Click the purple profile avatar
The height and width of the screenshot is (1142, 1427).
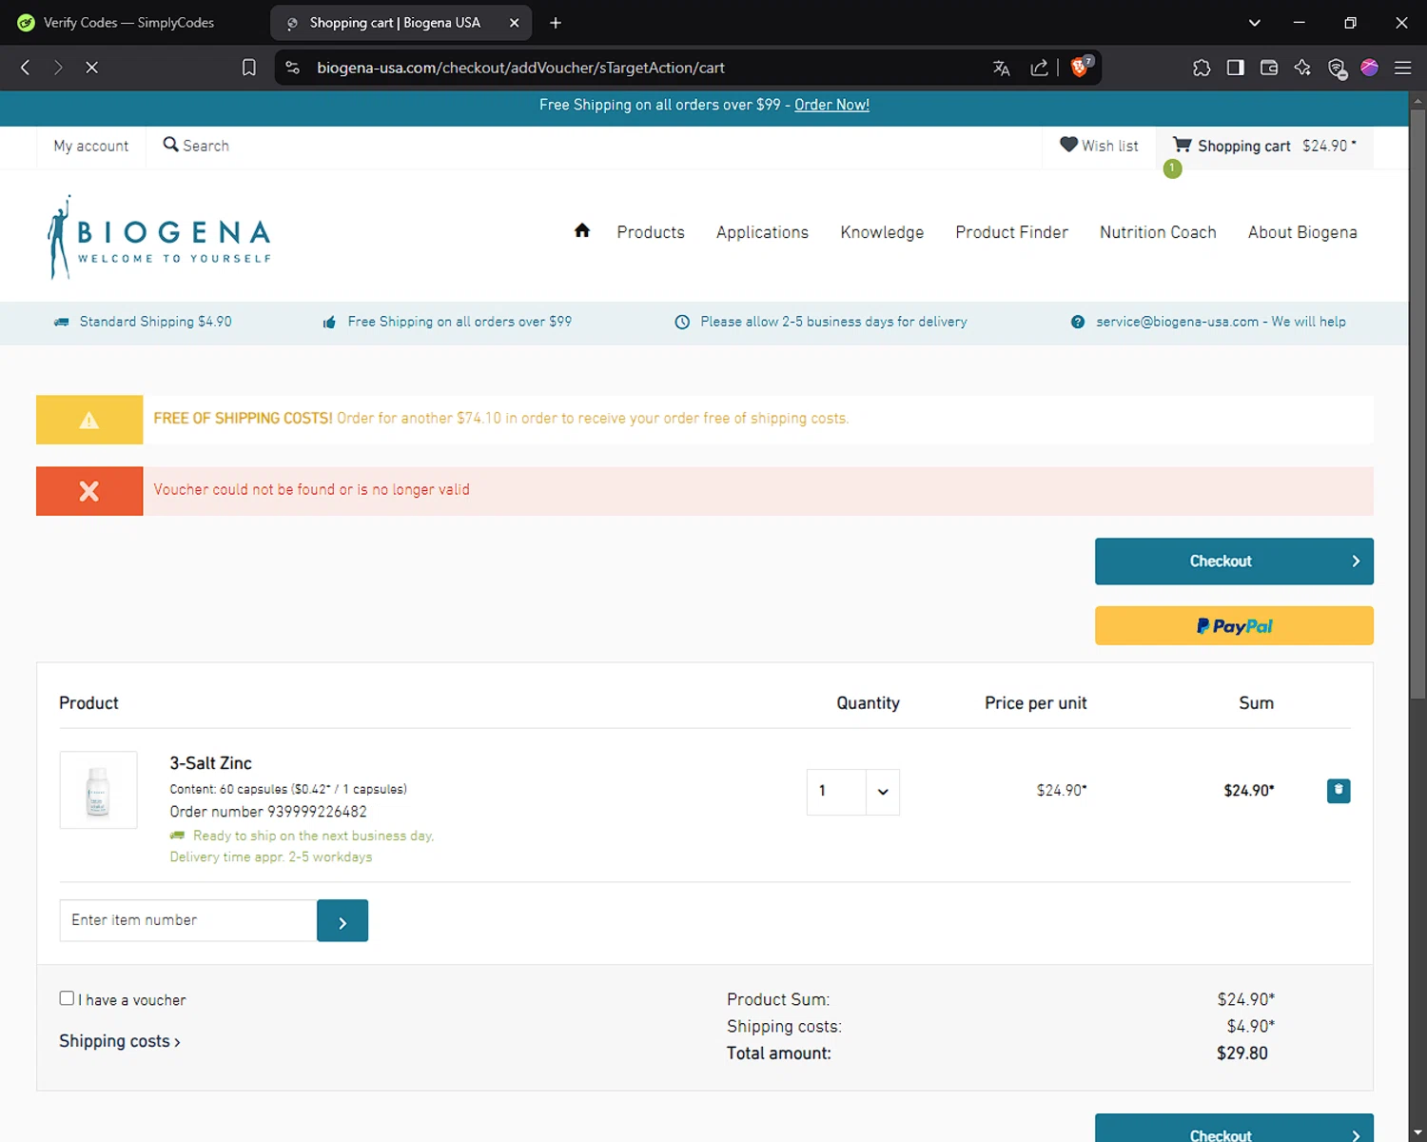coord(1370,68)
